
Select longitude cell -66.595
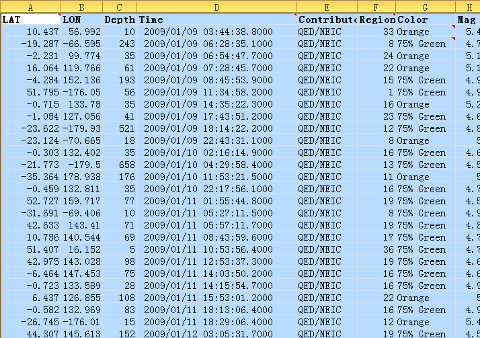pyautogui.click(x=82, y=44)
